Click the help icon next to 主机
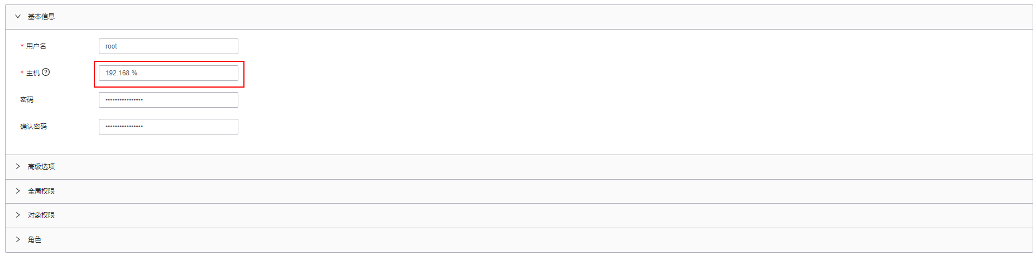1036x255 pixels. coord(46,72)
